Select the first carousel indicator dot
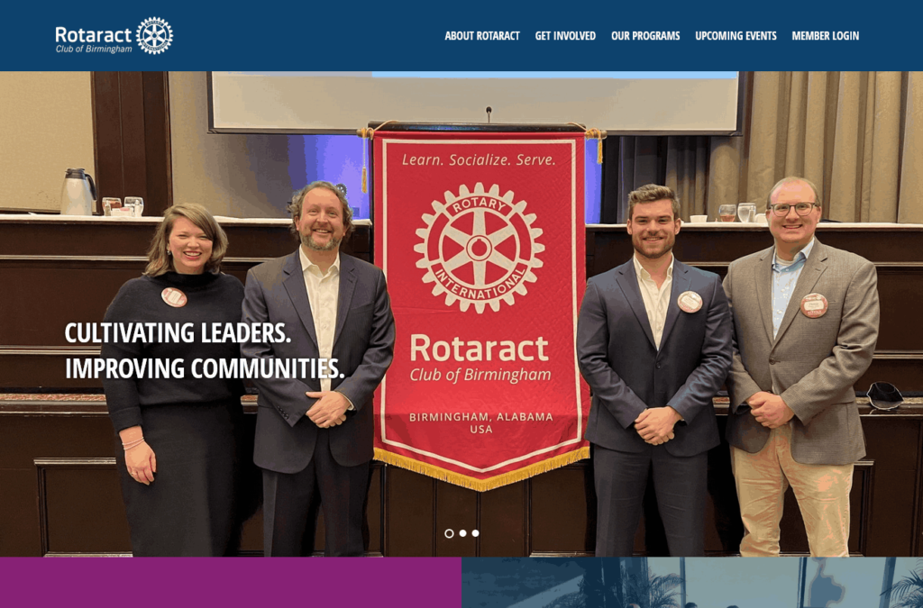Viewport: 923px width, 608px height. pos(450,533)
